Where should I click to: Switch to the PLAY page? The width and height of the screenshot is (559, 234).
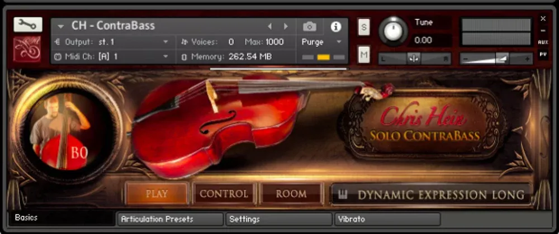click(157, 194)
